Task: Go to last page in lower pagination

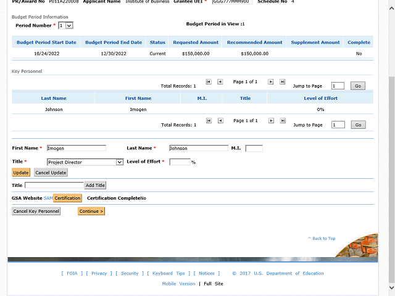Action: [x=283, y=121]
